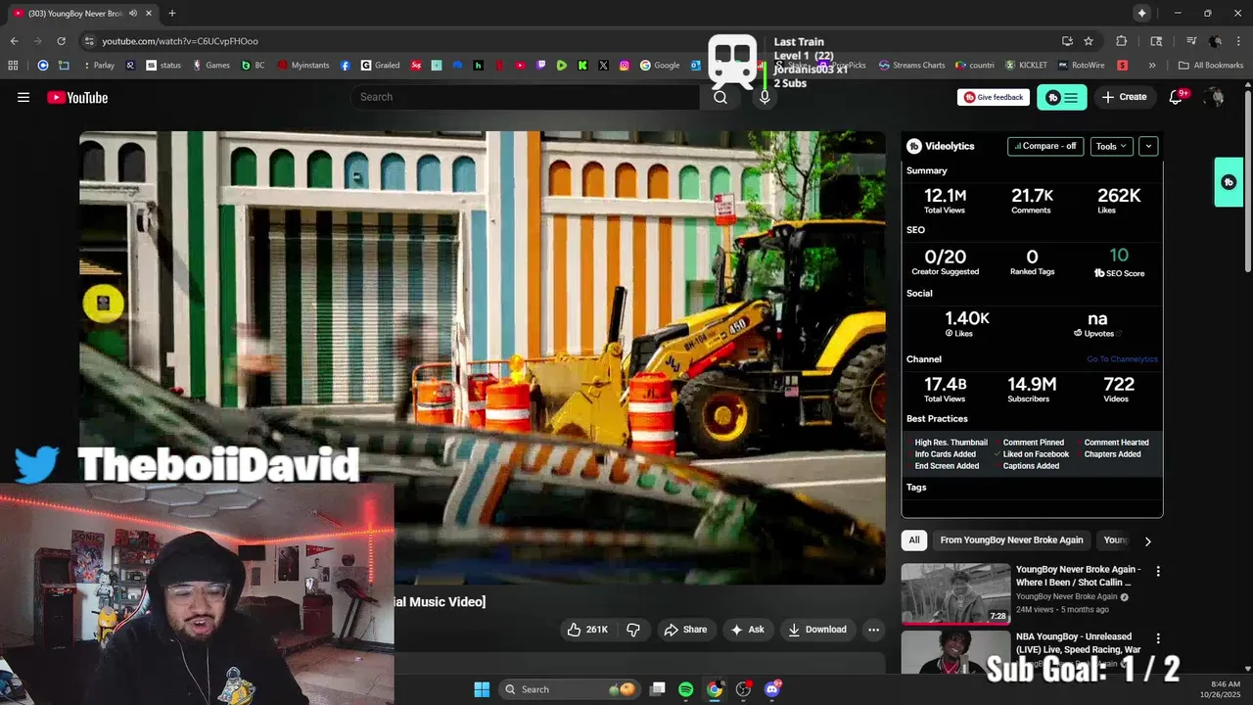Open the Where I Been video thumbnail
The height and width of the screenshot is (705, 1253).
click(x=955, y=593)
